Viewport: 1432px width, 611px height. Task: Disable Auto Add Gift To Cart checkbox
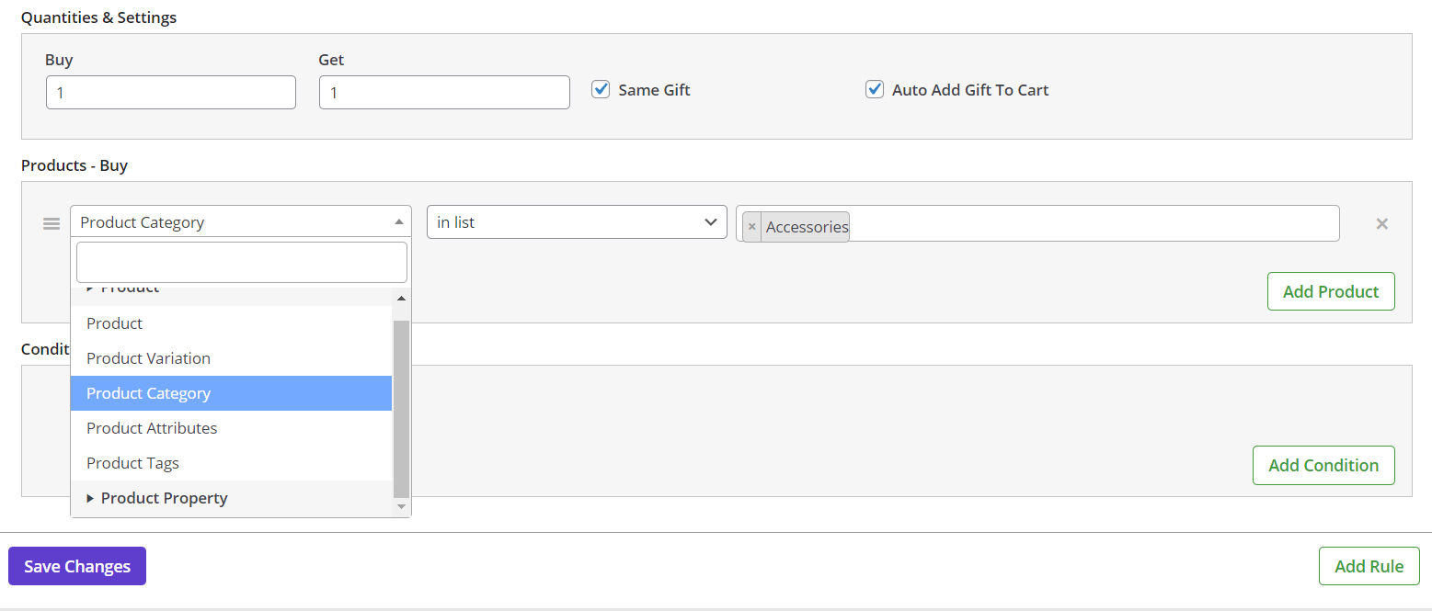875,89
